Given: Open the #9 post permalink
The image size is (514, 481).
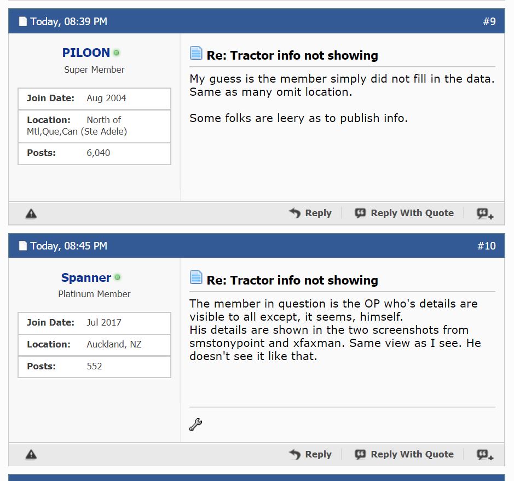Looking at the screenshot, I should [x=489, y=22].
